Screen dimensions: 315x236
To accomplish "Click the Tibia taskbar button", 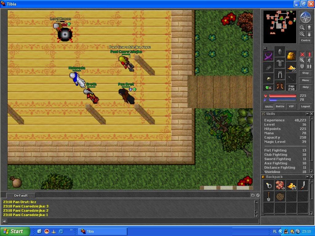I will pos(102,231).
